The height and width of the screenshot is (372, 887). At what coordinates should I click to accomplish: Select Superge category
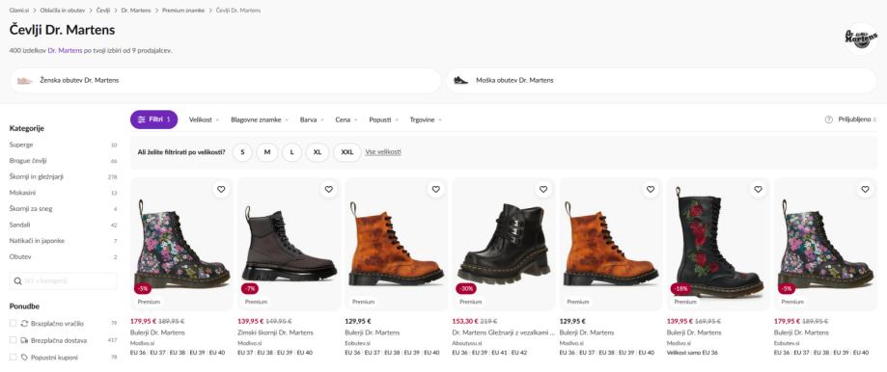click(x=21, y=146)
